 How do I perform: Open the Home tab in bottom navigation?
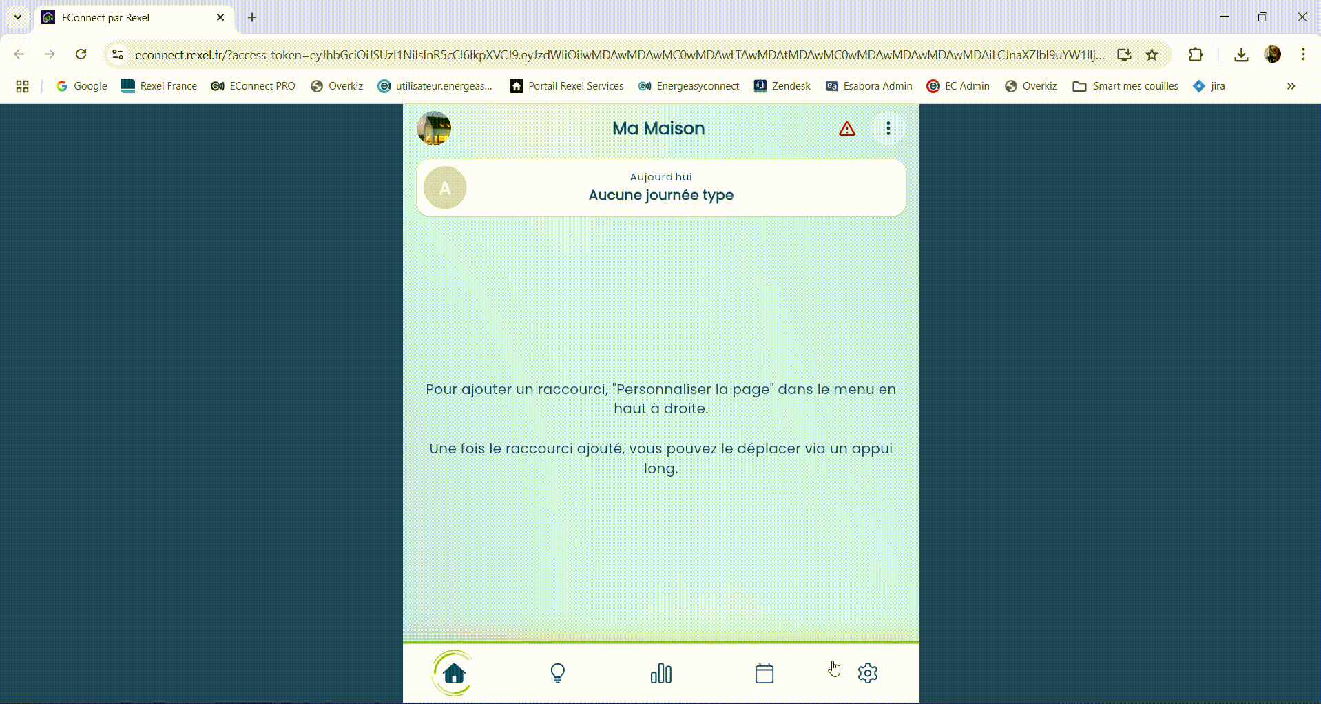pyautogui.click(x=454, y=673)
